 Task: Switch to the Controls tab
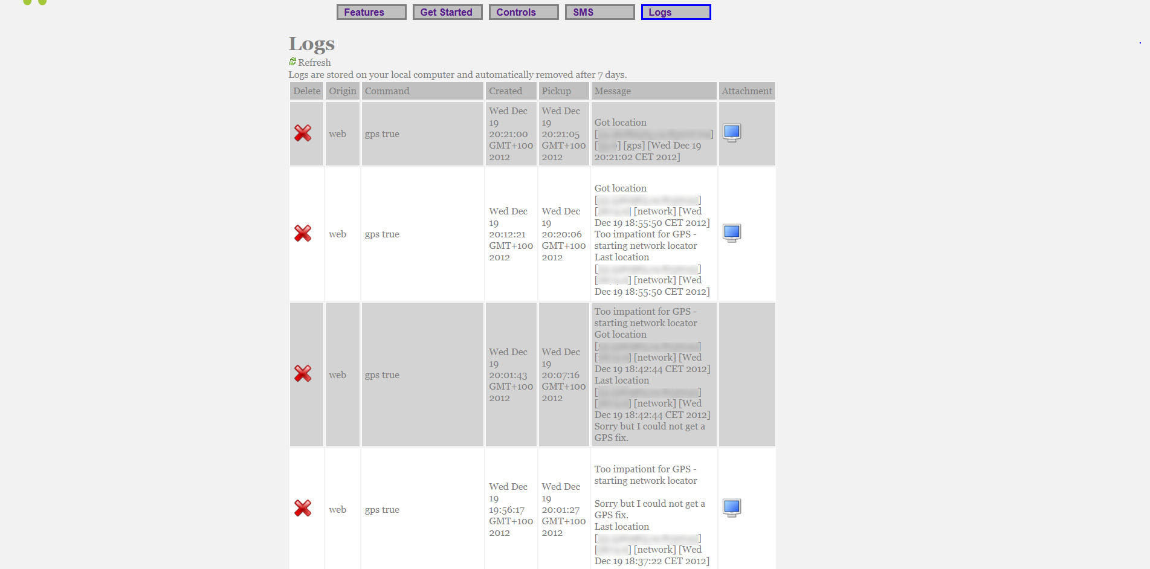(523, 12)
